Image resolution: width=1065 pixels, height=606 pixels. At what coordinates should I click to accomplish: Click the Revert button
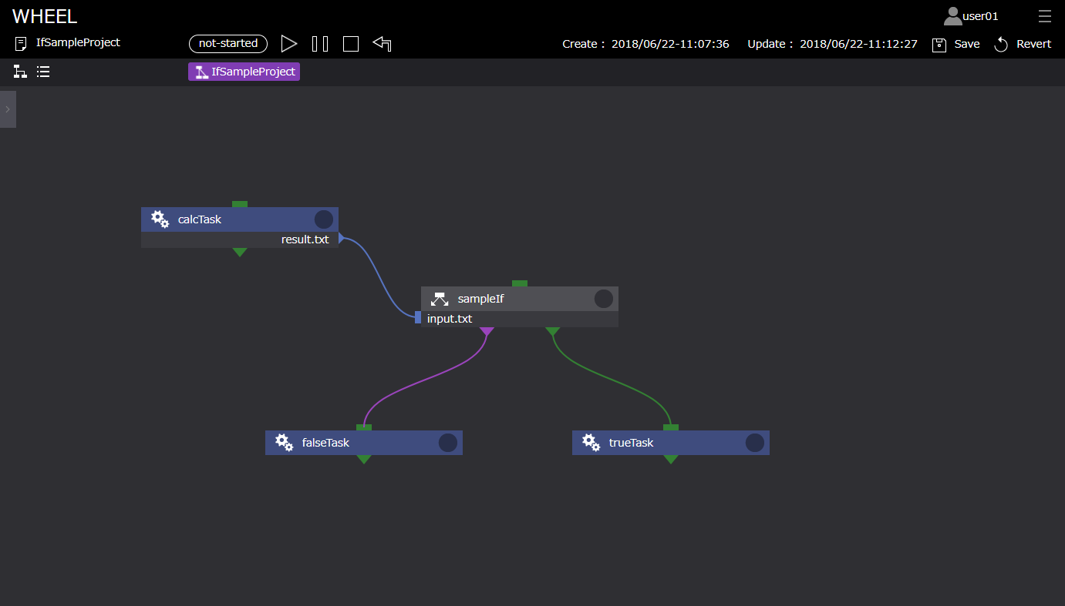pos(1023,44)
